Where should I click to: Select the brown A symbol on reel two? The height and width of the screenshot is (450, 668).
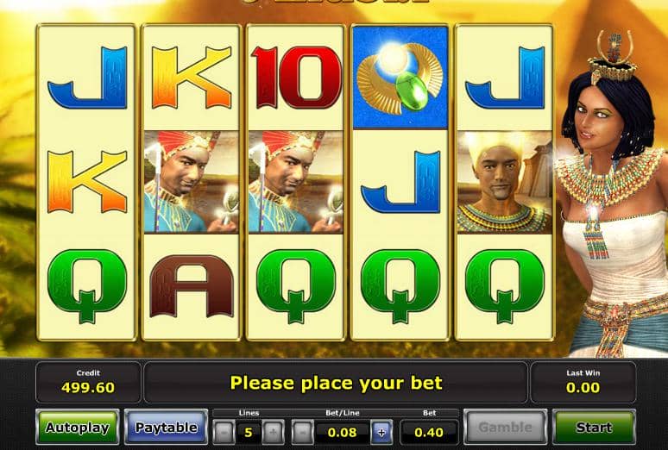click(192, 286)
